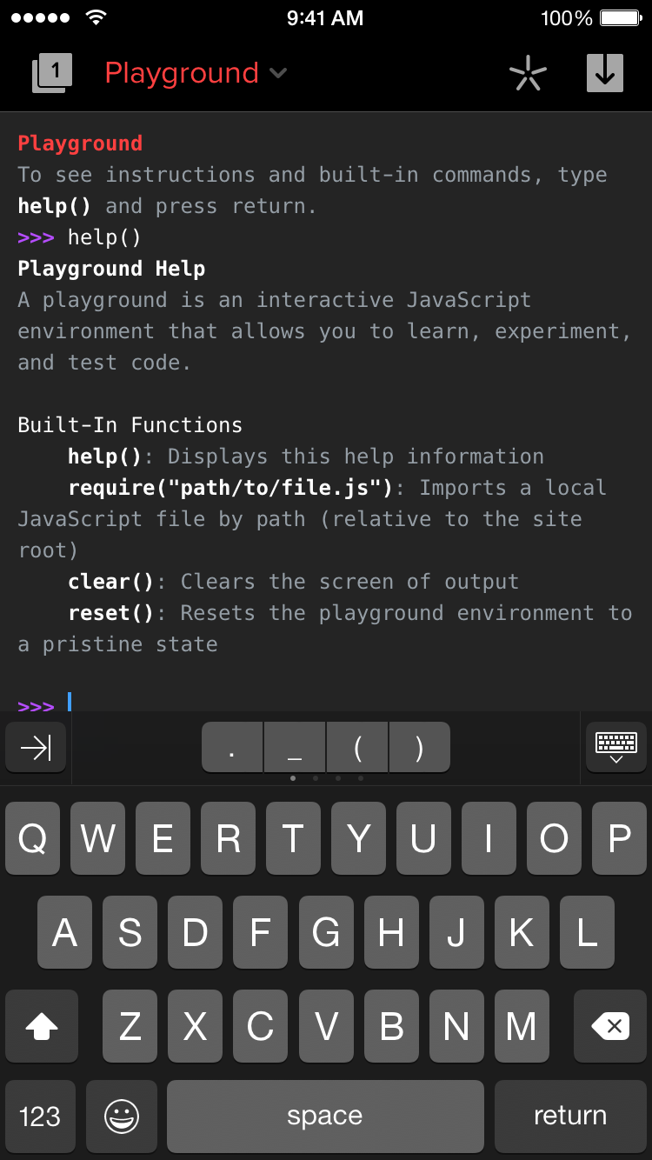Tap the accessory bar page indicator dots
This screenshot has height=1160, width=652.
[x=326, y=778]
